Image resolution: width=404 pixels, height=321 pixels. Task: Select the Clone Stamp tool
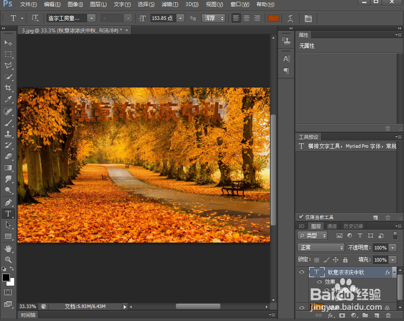pos(8,134)
